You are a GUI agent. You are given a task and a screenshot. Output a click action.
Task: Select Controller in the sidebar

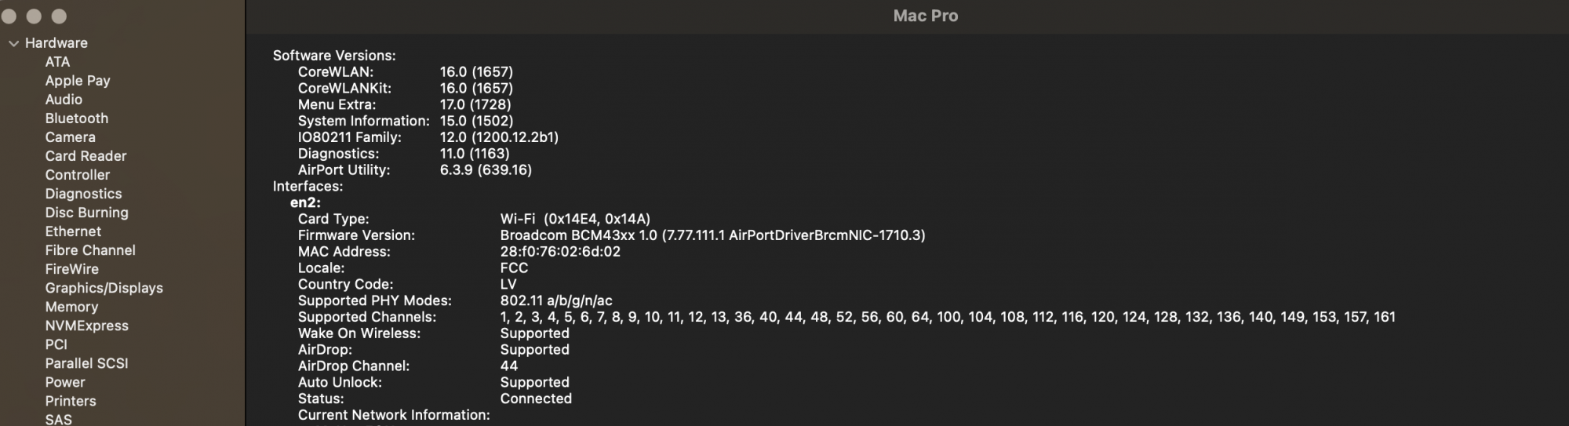pyautogui.click(x=77, y=175)
